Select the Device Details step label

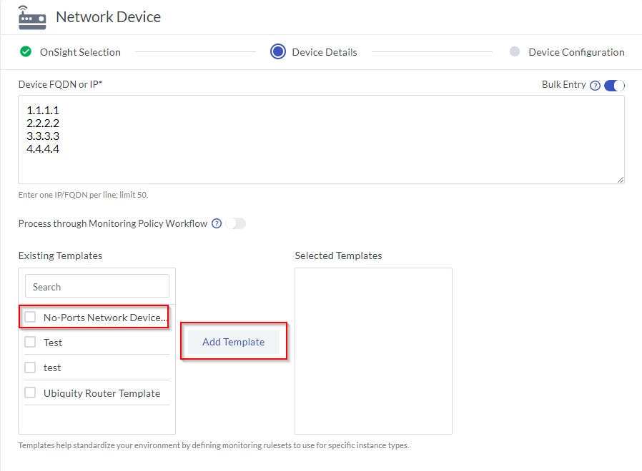click(x=325, y=52)
